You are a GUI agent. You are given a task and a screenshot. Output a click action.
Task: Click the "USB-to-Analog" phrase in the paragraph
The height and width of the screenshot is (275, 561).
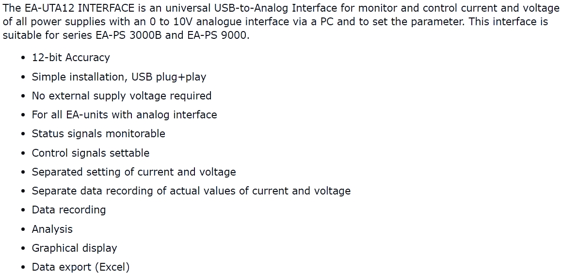[x=252, y=8]
